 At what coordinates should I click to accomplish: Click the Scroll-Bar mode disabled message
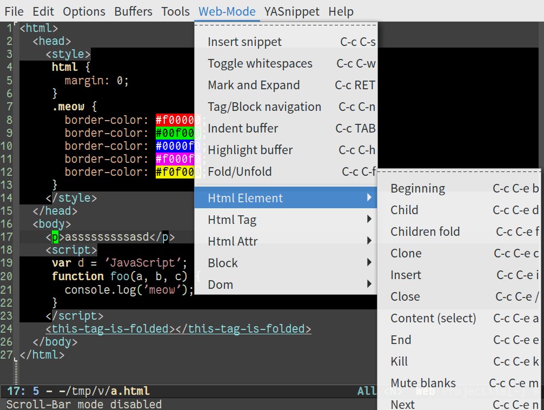(84, 405)
